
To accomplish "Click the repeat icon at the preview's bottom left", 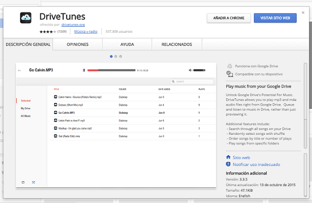I will click(x=23, y=182).
